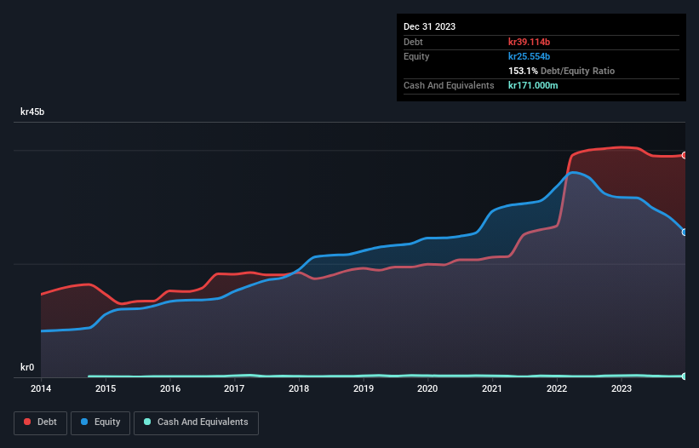
Task: Click the tooltip Debt row label
Action: [413, 42]
